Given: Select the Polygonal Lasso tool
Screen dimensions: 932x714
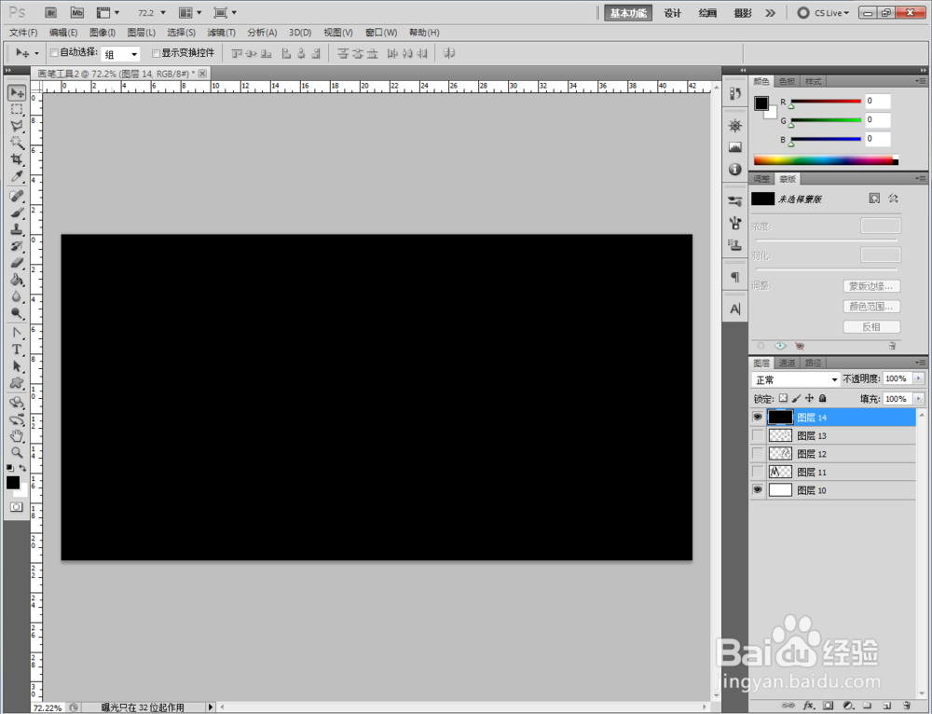Looking at the screenshot, I should tap(17, 126).
